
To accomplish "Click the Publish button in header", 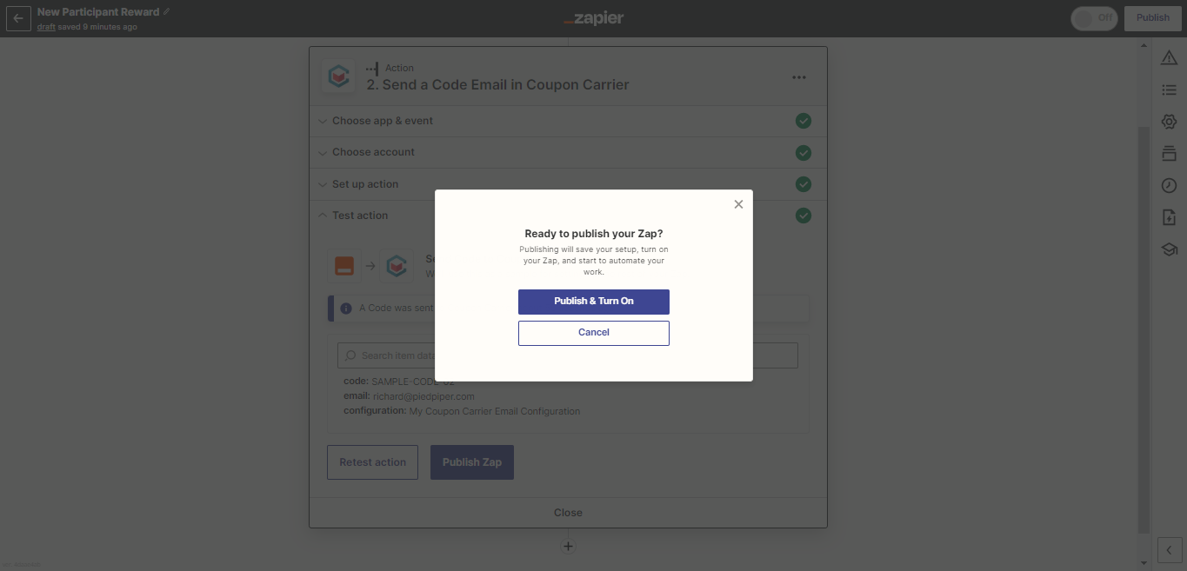I will pos(1153,18).
